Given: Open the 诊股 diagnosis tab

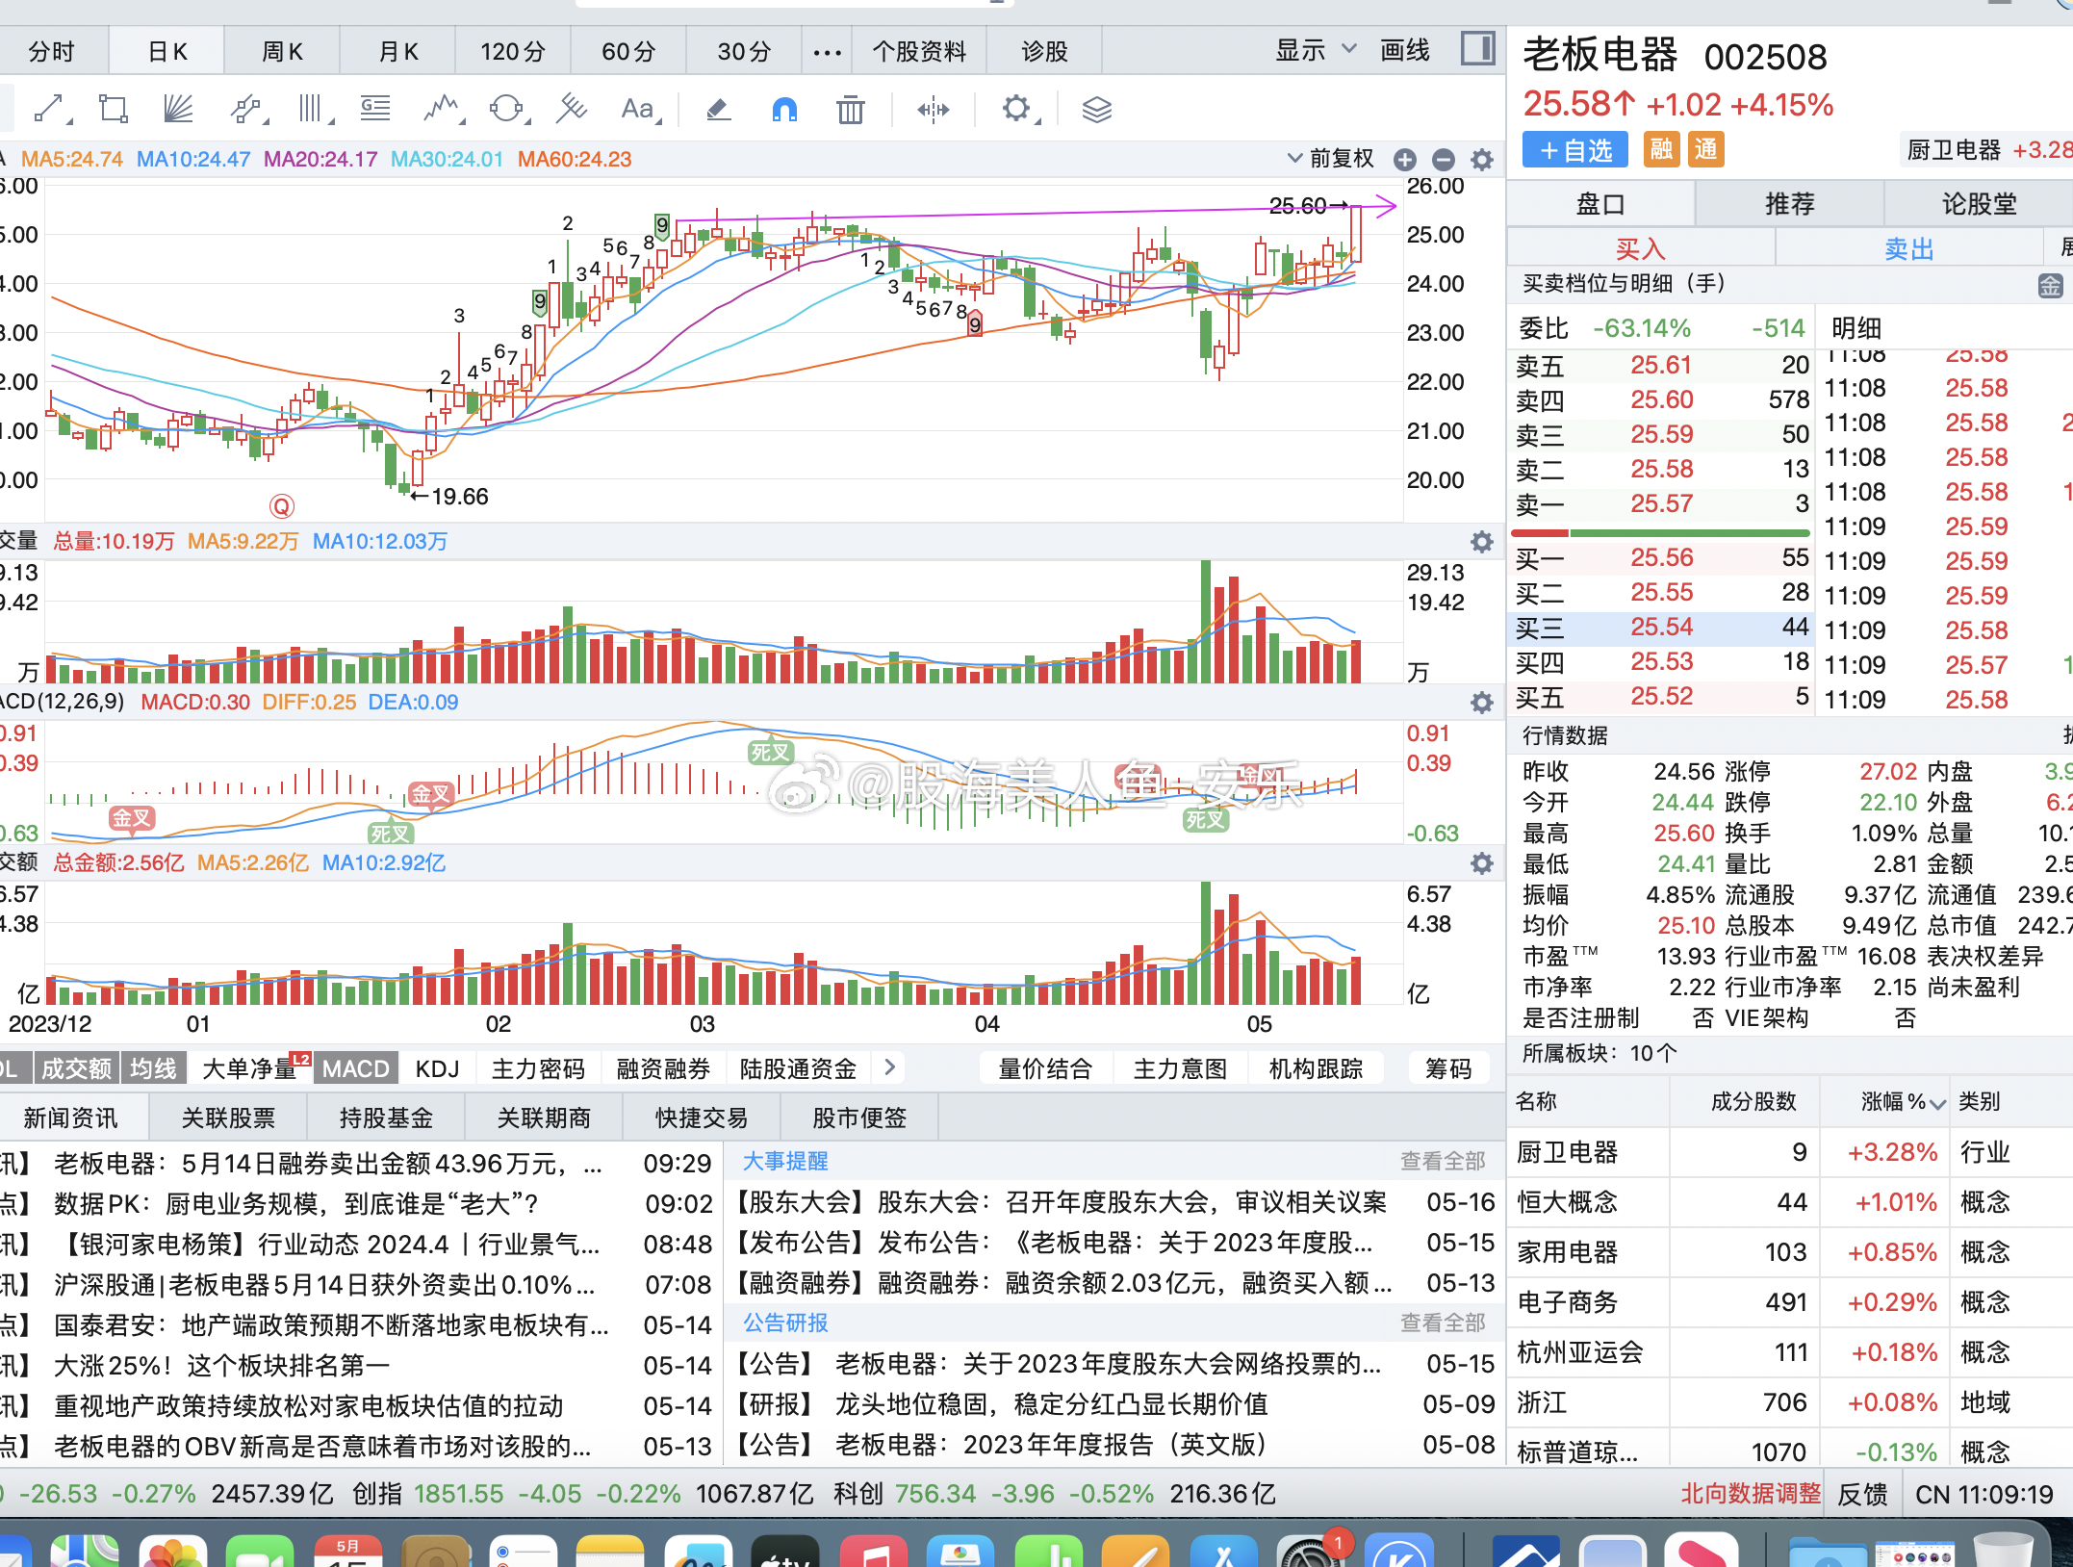Looking at the screenshot, I should (1044, 51).
